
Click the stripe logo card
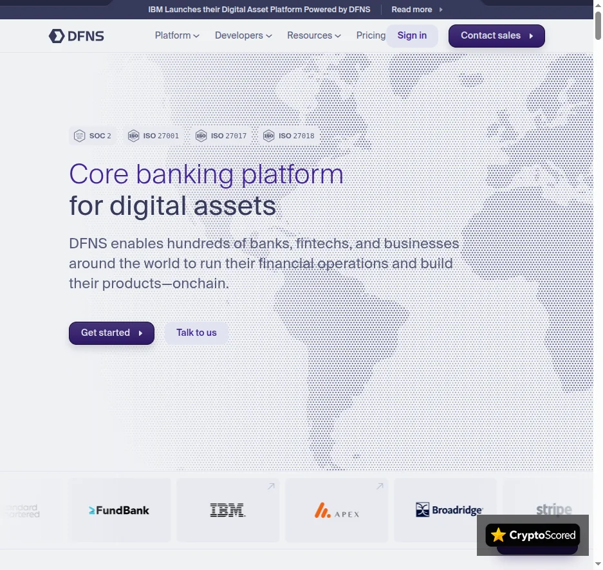[x=548, y=510]
